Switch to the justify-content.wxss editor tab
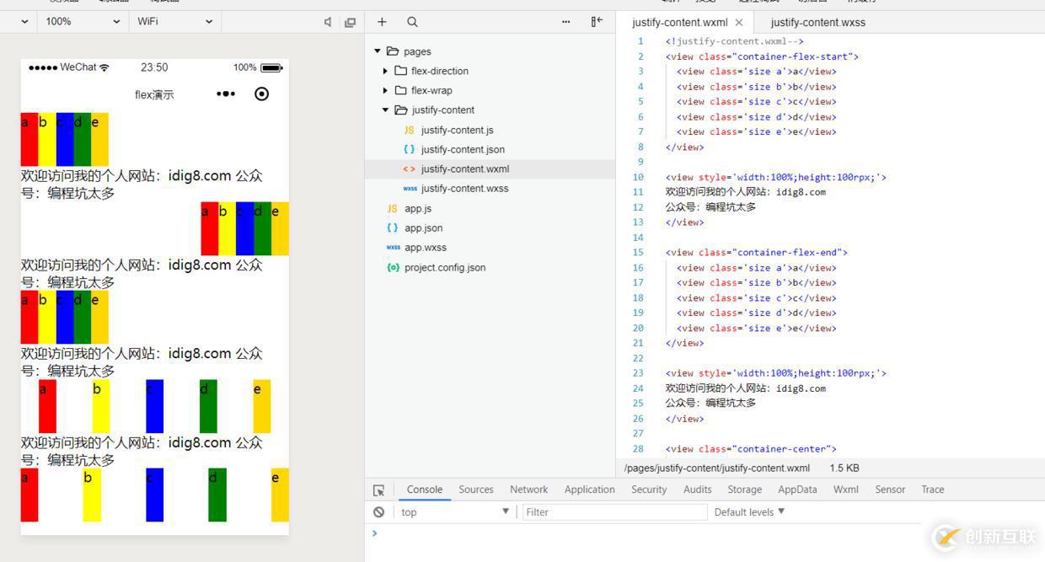This screenshot has width=1045, height=562. coord(817,23)
